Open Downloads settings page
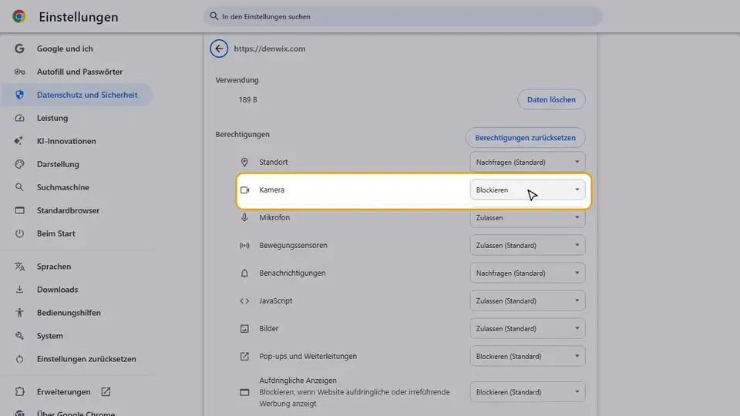The width and height of the screenshot is (740, 416). pyautogui.click(x=57, y=290)
